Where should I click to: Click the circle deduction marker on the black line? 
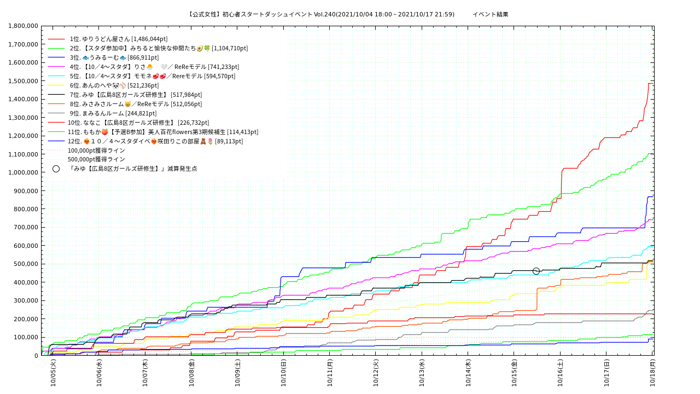(x=536, y=271)
